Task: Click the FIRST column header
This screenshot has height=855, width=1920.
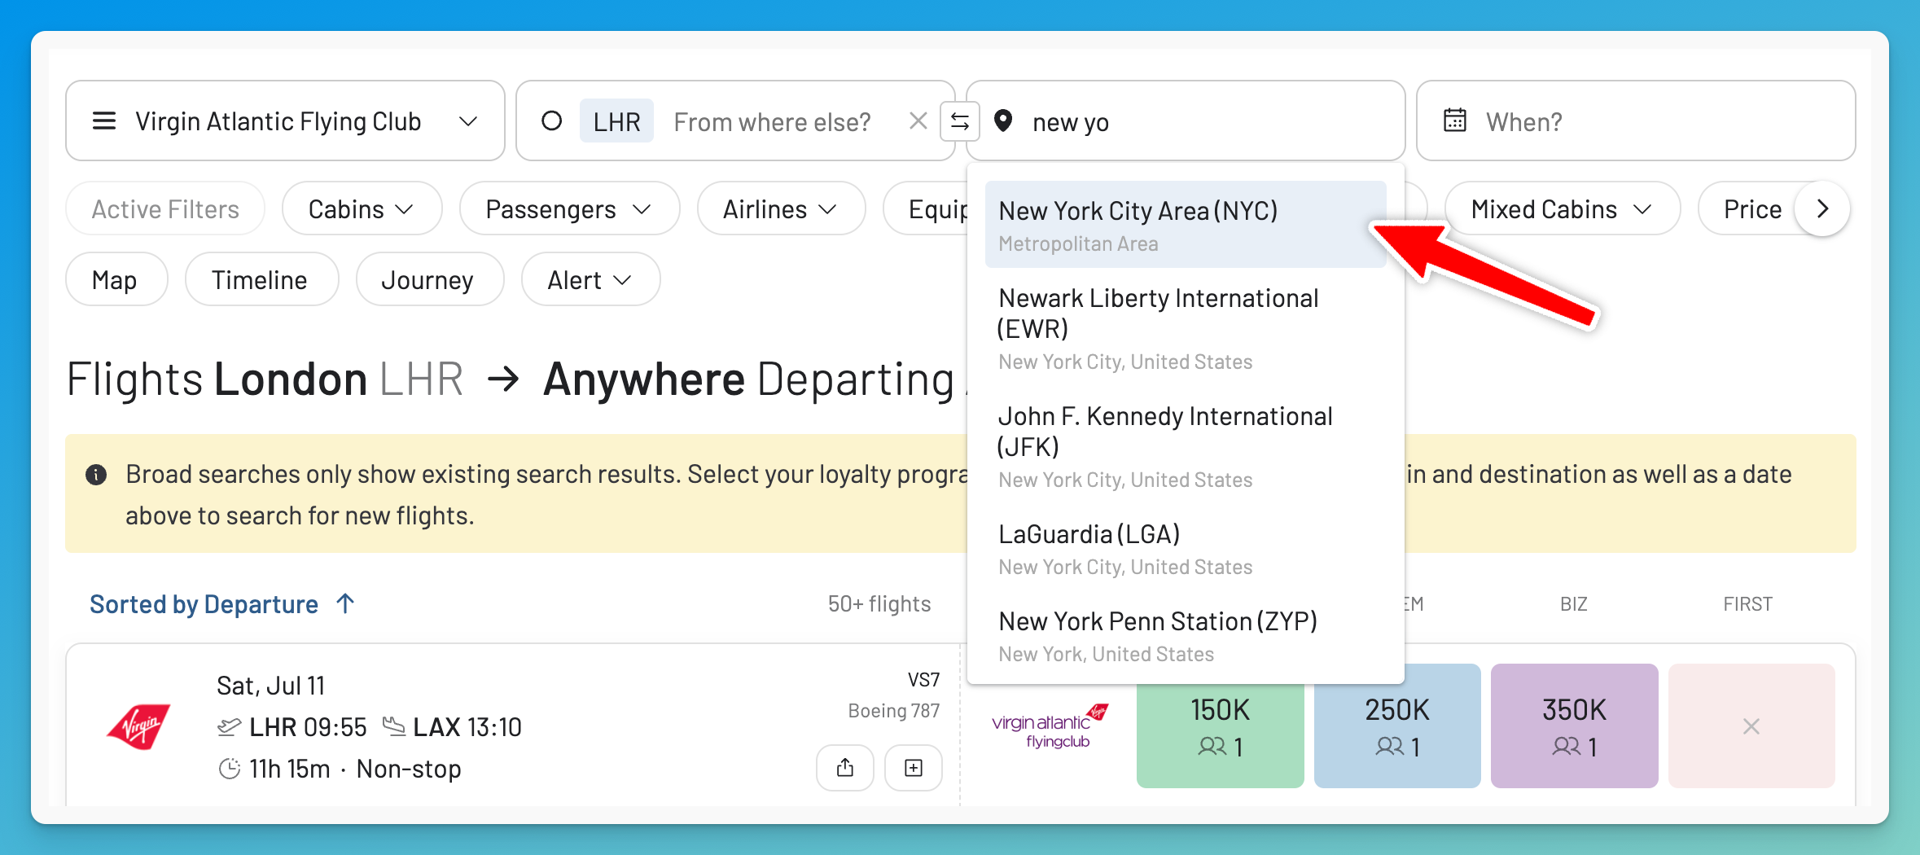Action: coord(1747,604)
